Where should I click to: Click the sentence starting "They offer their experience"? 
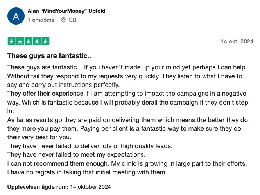click(78, 94)
